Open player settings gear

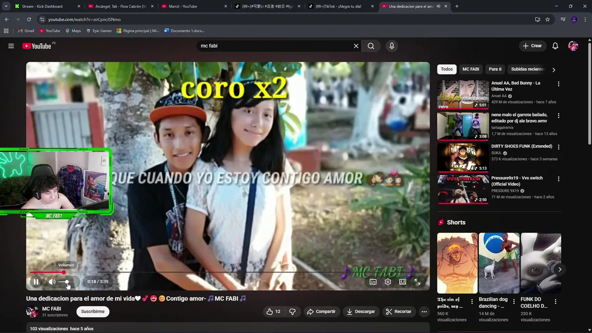(x=388, y=282)
